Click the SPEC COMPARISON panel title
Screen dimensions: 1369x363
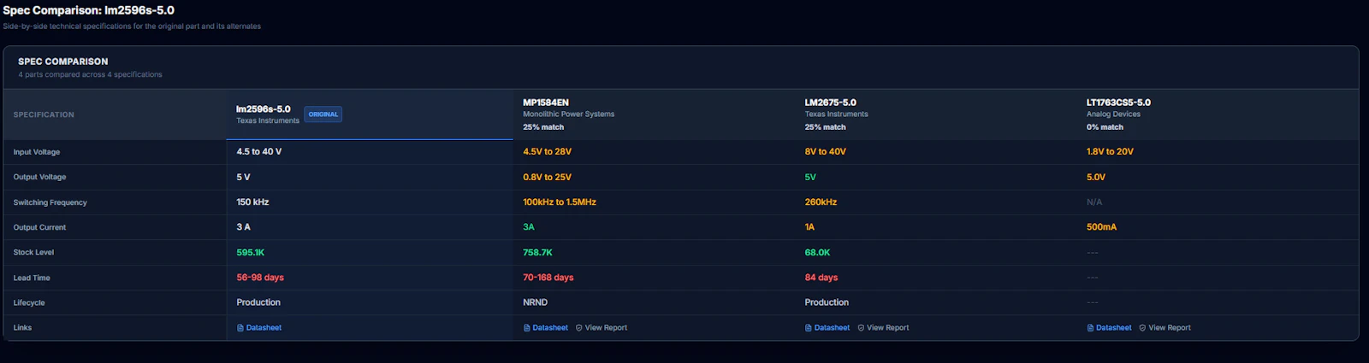tap(63, 61)
